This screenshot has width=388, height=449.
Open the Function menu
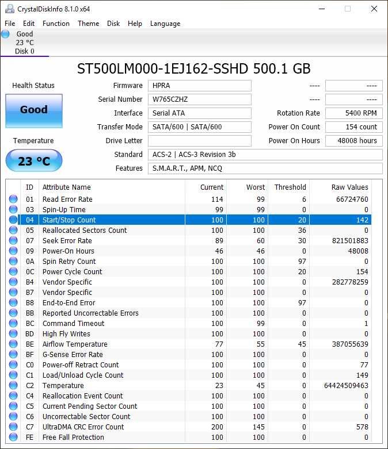click(56, 24)
